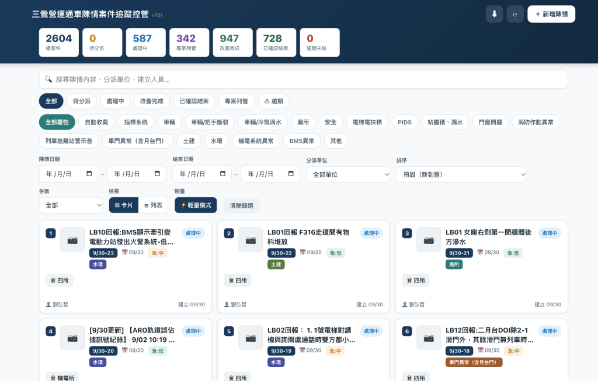Viewport: 598px width, 381px height.
Task: Click 清除篩選 button
Action: point(241,206)
